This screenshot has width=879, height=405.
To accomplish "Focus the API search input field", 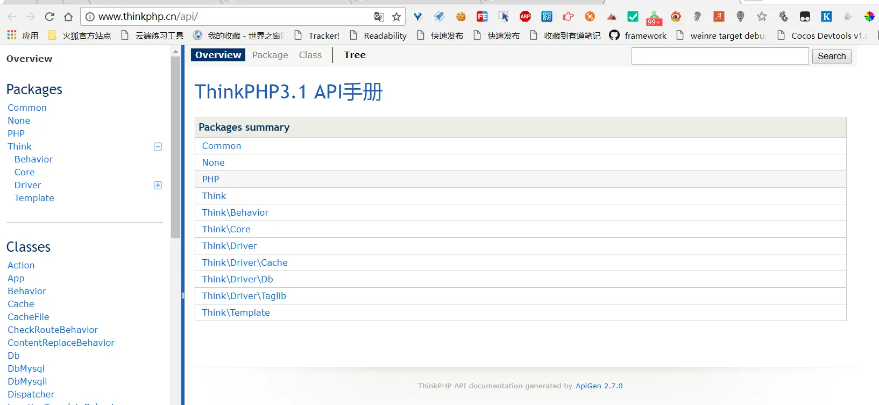I will tap(720, 56).
